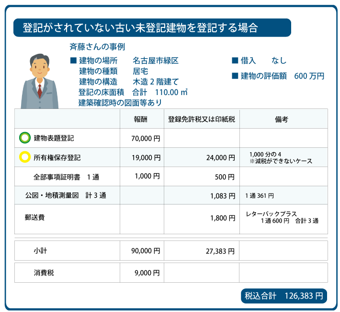The image size is (340, 312).
Task: Click the blue square bullet before 建物の評価額
Action: point(235,76)
